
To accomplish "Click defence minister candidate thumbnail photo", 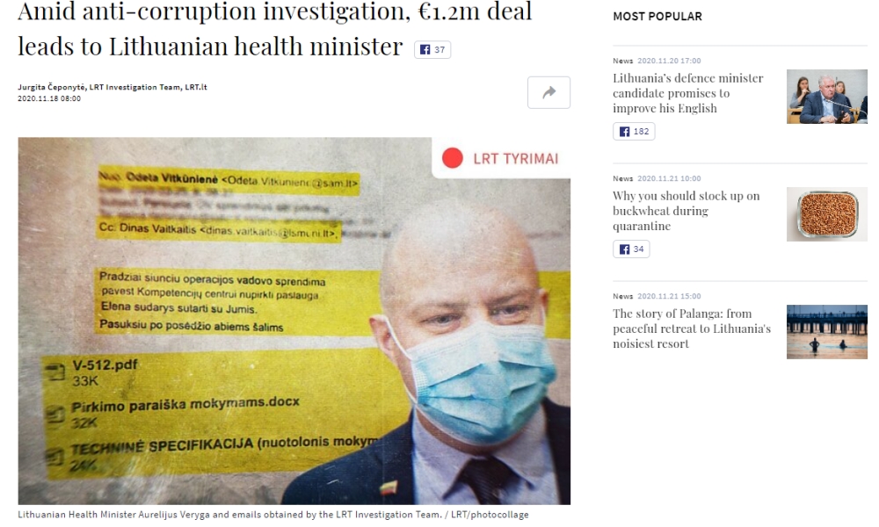I will pyautogui.click(x=827, y=97).
